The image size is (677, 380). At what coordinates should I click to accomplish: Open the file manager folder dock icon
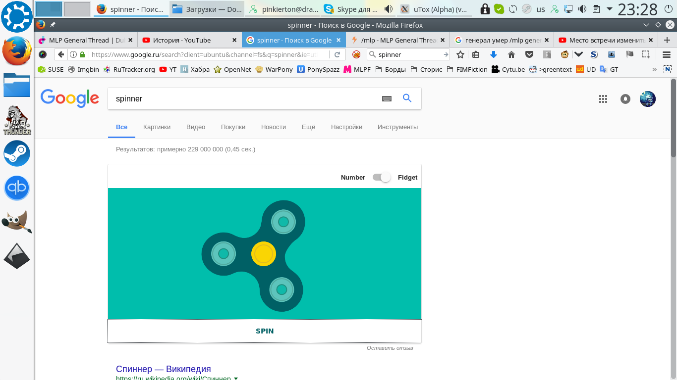click(x=17, y=85)
